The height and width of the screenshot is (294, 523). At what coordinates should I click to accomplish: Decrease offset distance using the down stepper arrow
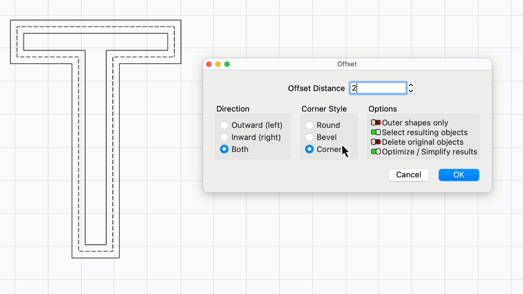coord(411,91)
